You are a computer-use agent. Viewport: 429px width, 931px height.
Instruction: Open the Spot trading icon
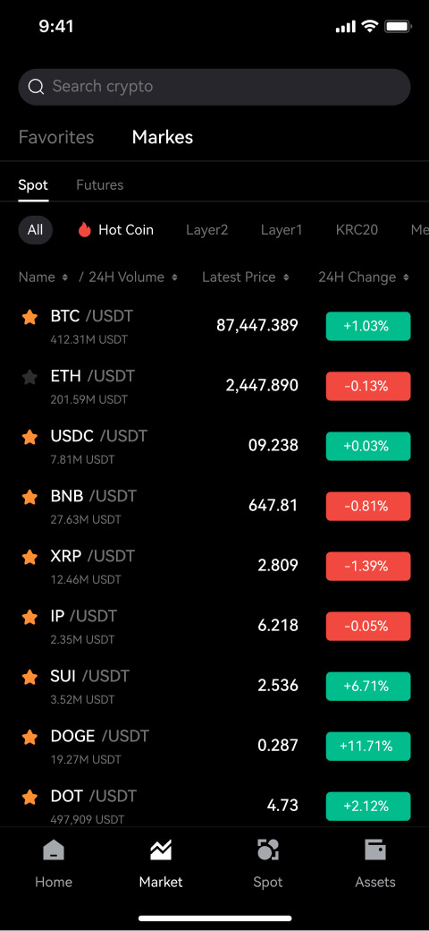[x=268, y=850]
